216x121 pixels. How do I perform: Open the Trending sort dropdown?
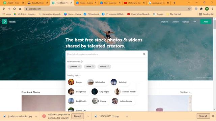(x=185, y=92)
